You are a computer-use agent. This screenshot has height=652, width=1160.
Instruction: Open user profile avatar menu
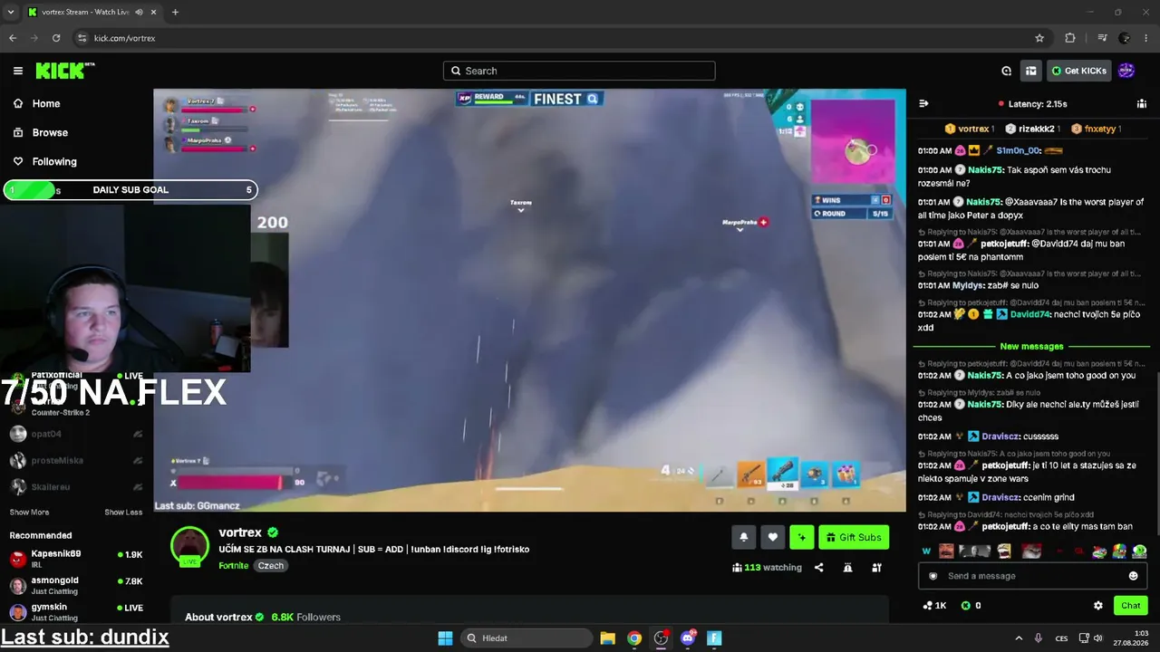[1126, 71]
